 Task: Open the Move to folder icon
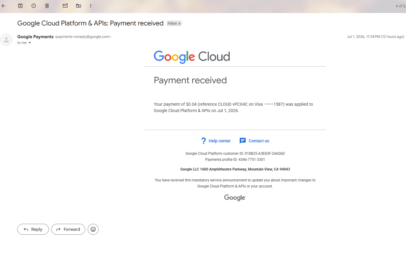coord(79,6)
